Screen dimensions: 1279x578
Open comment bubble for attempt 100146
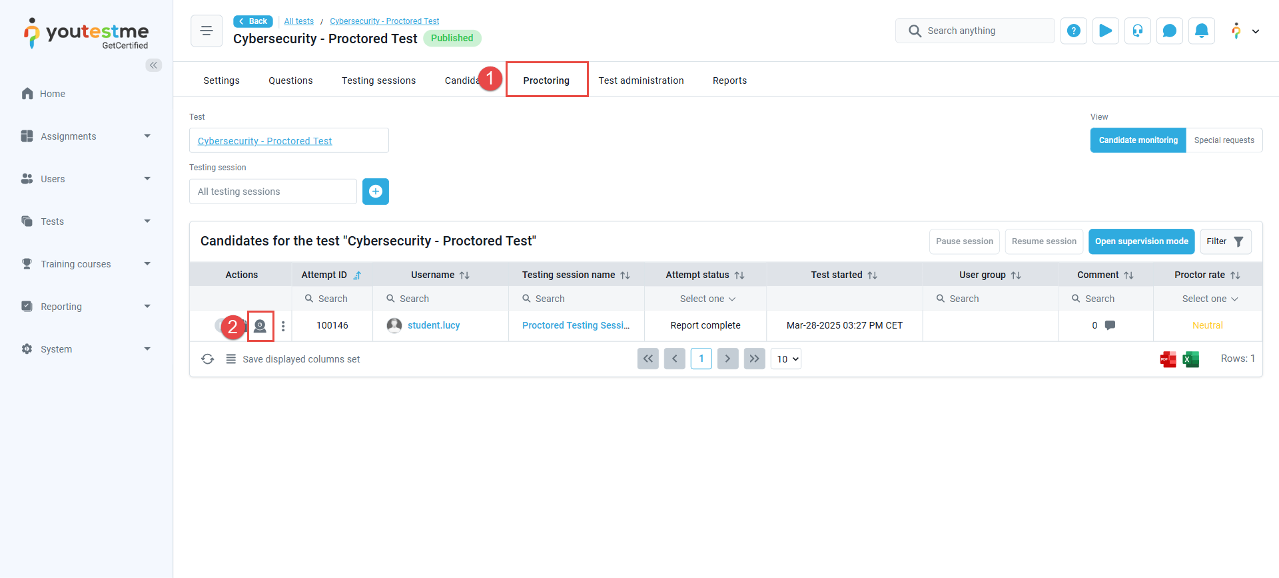pos(1110,325)
